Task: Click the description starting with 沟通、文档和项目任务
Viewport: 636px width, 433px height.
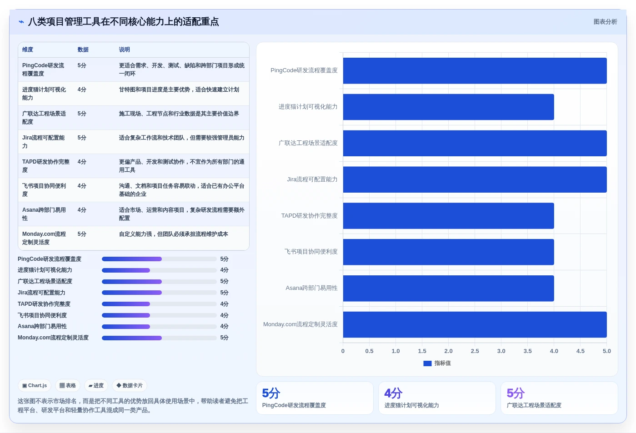Action: 182,190
